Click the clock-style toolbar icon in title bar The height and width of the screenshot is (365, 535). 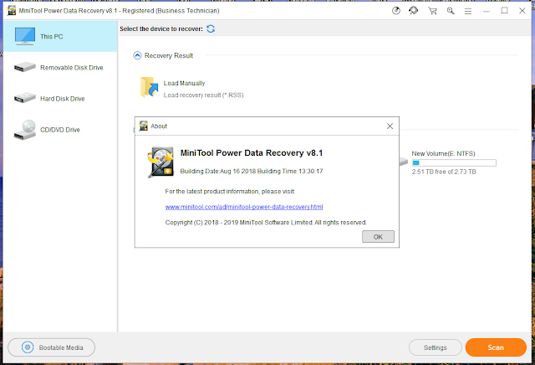coord(395,11)
